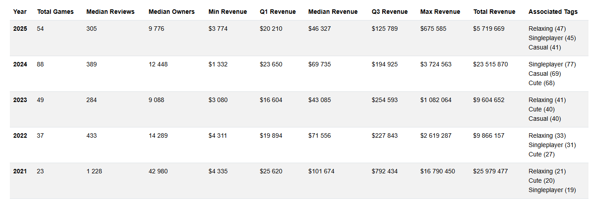Click the Total Revenue column header
The width and height of the screenshot is (605, 205).
[x=494, y=12]
